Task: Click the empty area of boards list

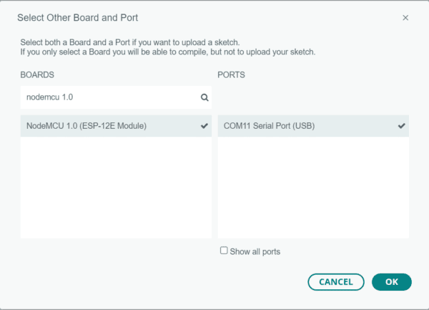Action: [x=116, y=188]
